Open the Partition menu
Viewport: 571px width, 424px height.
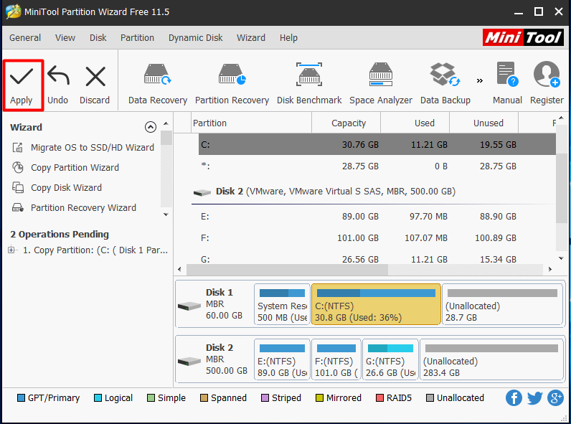(137, 38)
